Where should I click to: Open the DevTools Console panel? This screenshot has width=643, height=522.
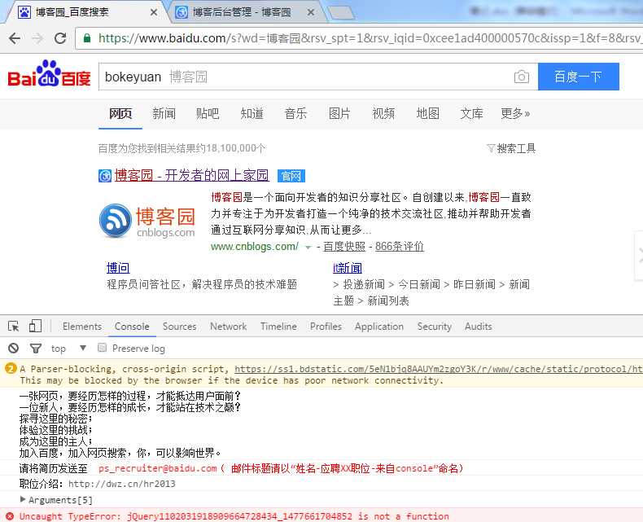click(132, 327)
